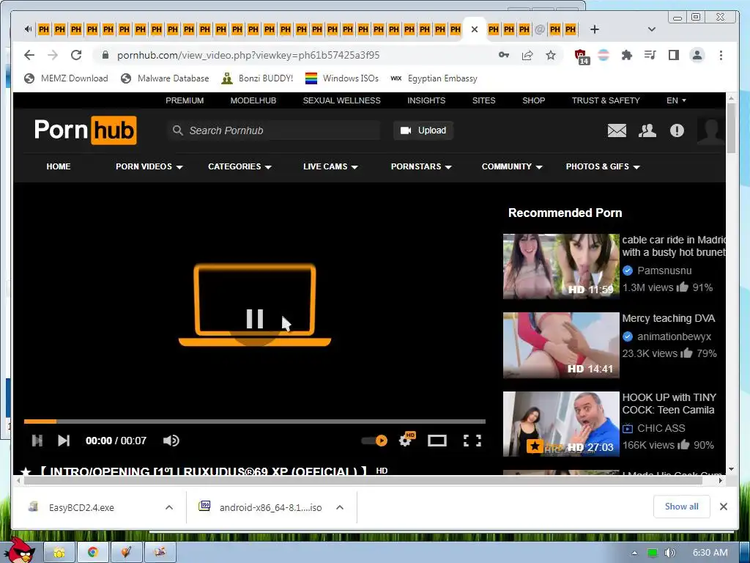The height and width of the screenshot is (563, 750).
Task: Open system tray volume icon
Action: 669,553
